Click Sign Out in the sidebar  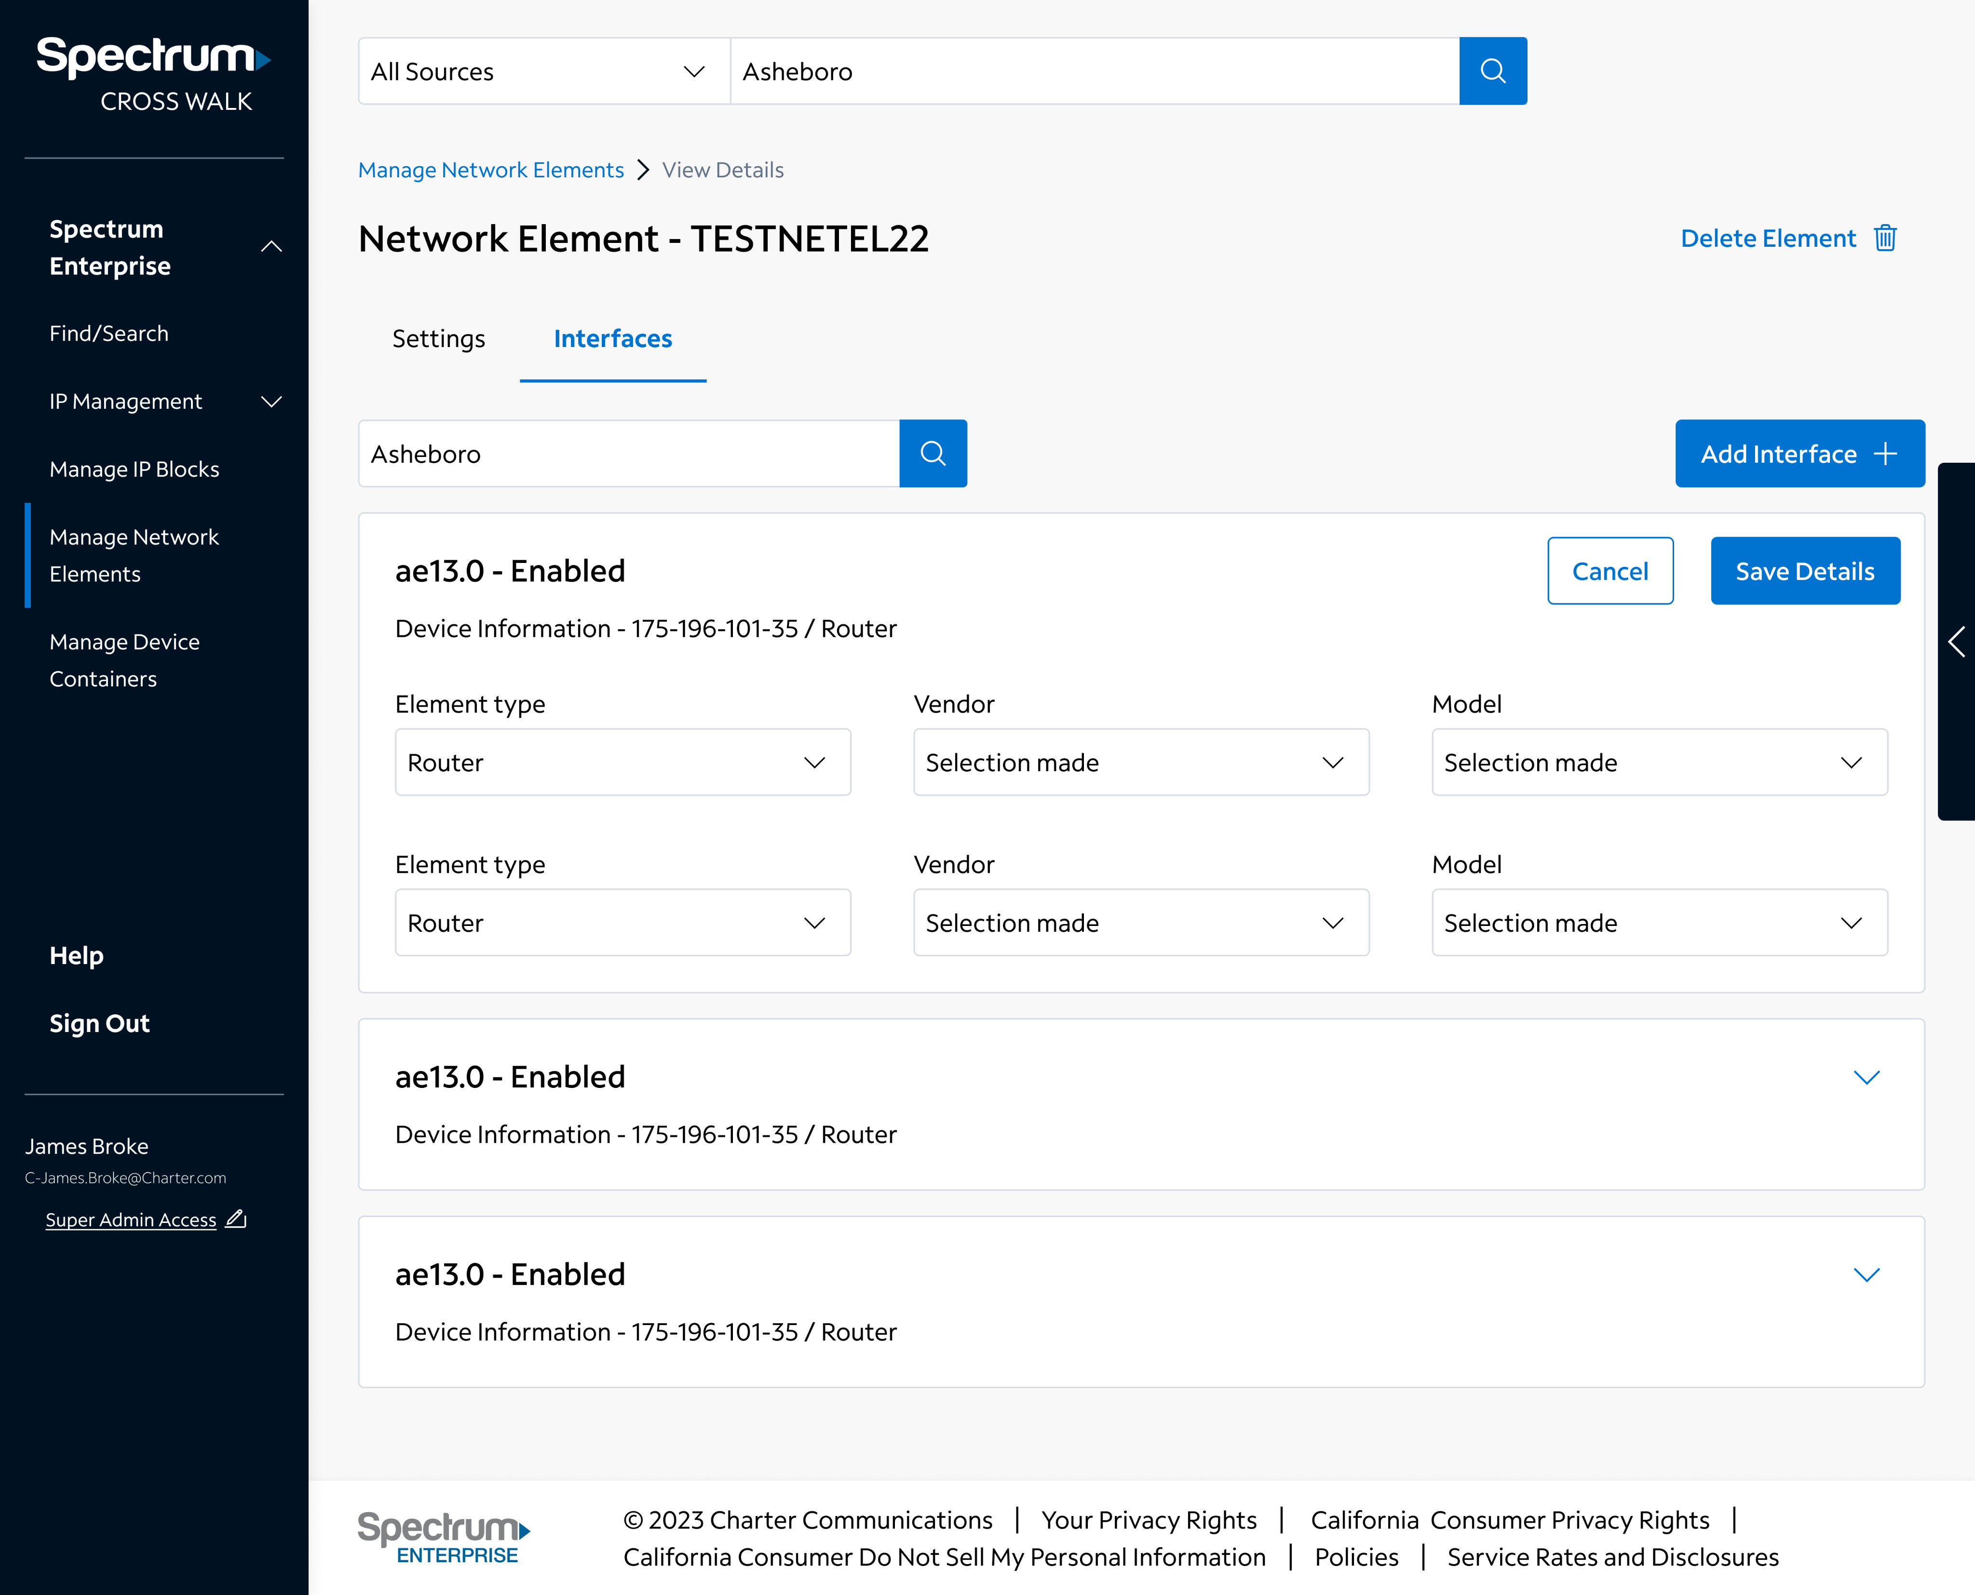(x=99, y=1023)
